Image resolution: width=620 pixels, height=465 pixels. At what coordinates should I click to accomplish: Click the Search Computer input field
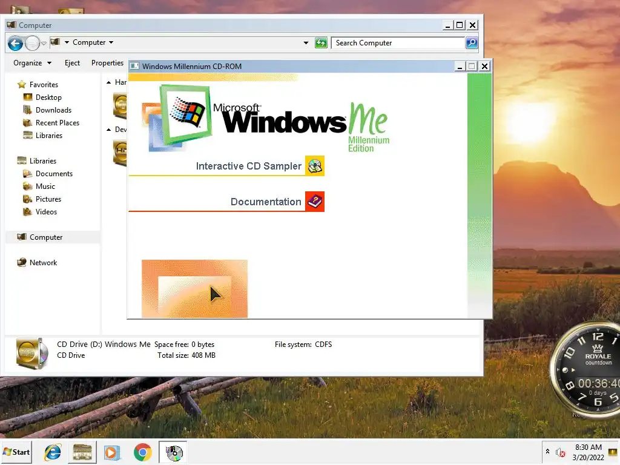[x=398, y=43]
